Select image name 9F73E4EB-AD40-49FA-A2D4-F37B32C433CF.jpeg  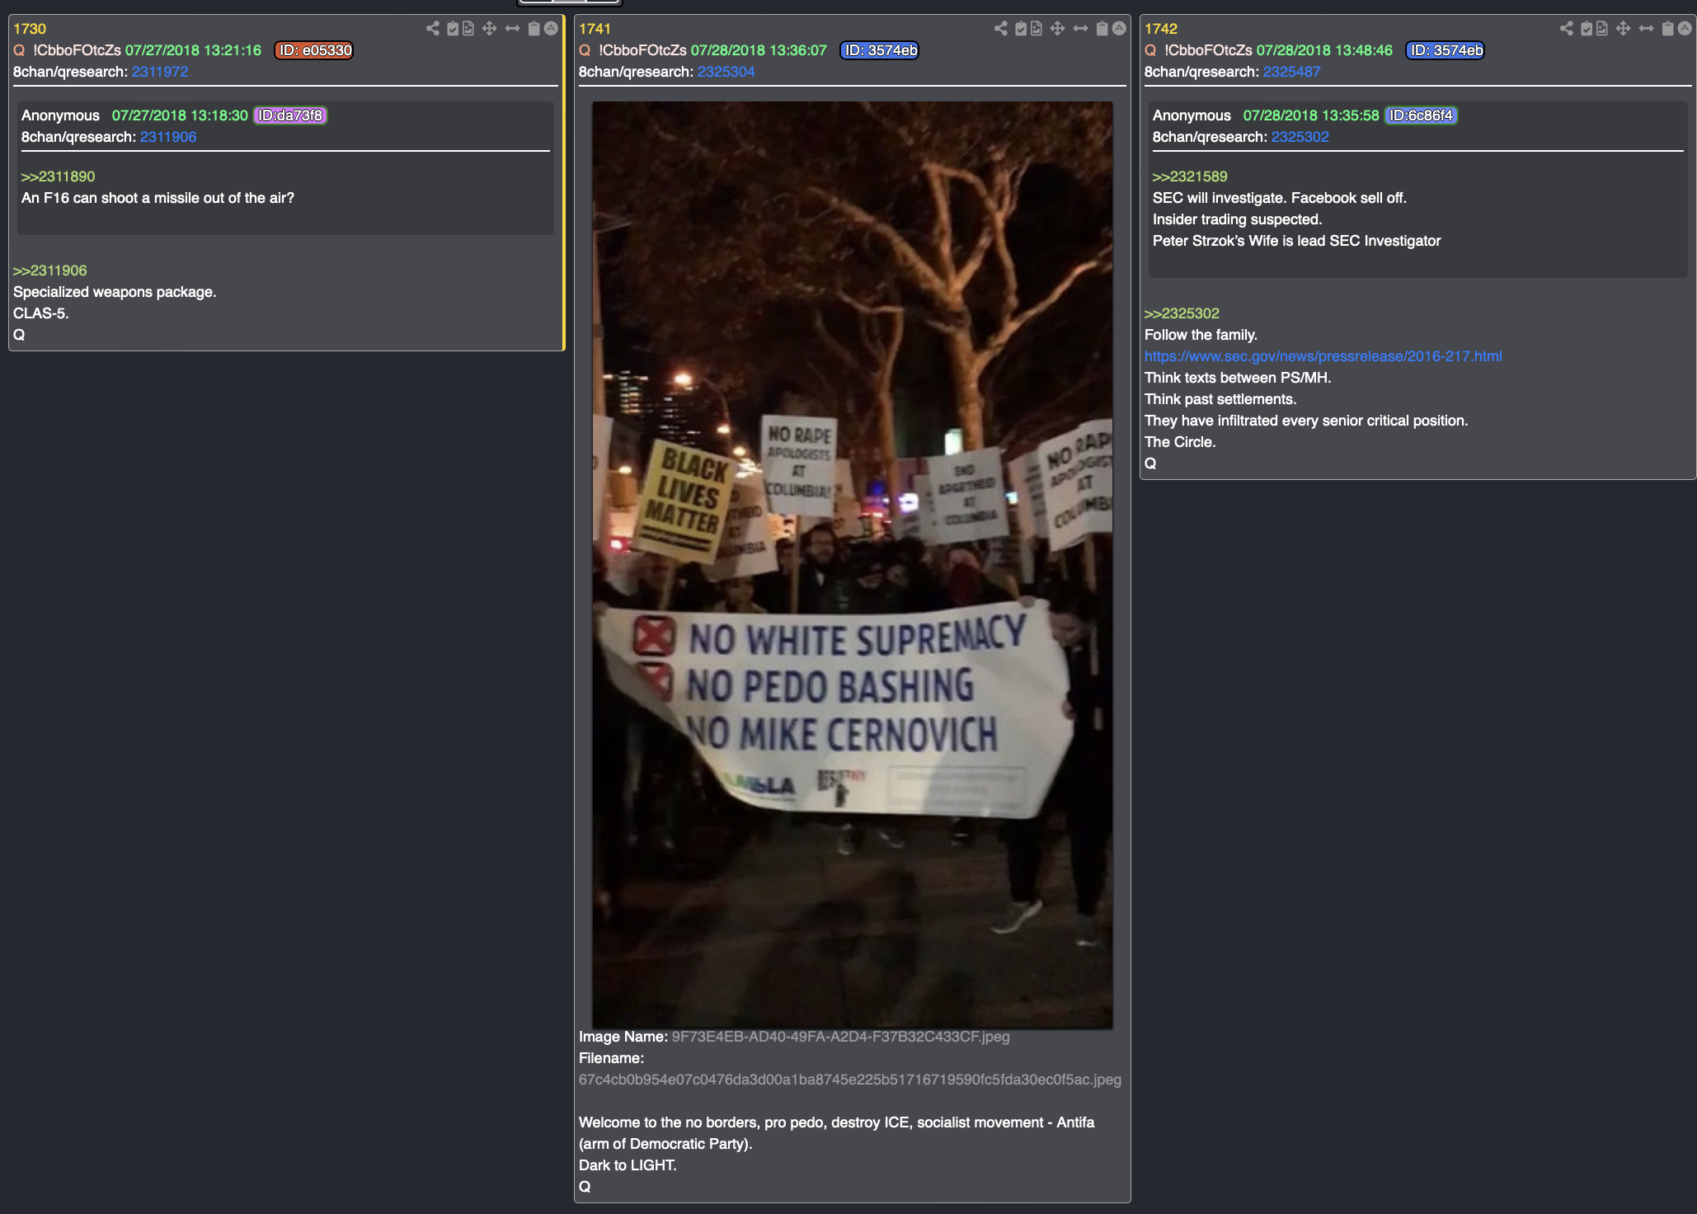pos(840,1037)
